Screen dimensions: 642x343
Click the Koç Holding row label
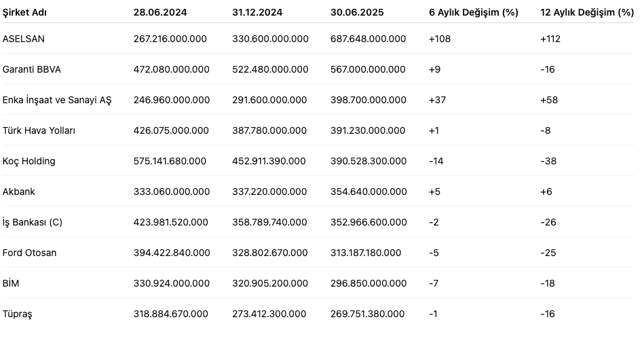(x=29, y=161)
